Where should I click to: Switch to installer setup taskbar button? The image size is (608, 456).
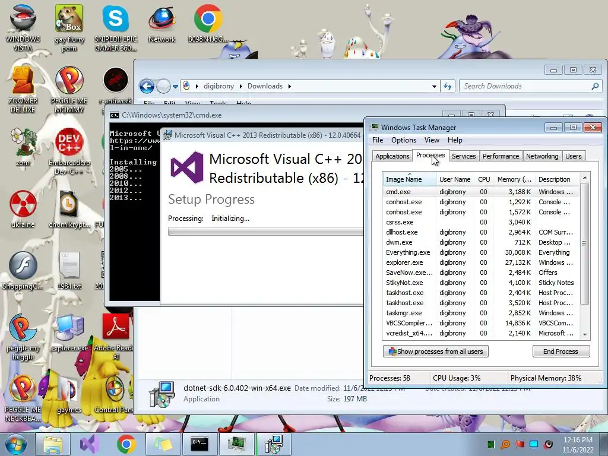click(x=274, y=444)
